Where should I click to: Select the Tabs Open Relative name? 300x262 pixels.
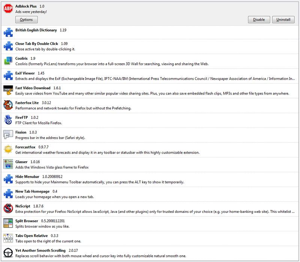coord(31,236)
